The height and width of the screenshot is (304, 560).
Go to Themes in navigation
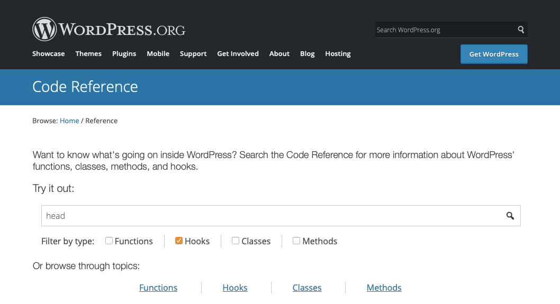click(88, 53)
